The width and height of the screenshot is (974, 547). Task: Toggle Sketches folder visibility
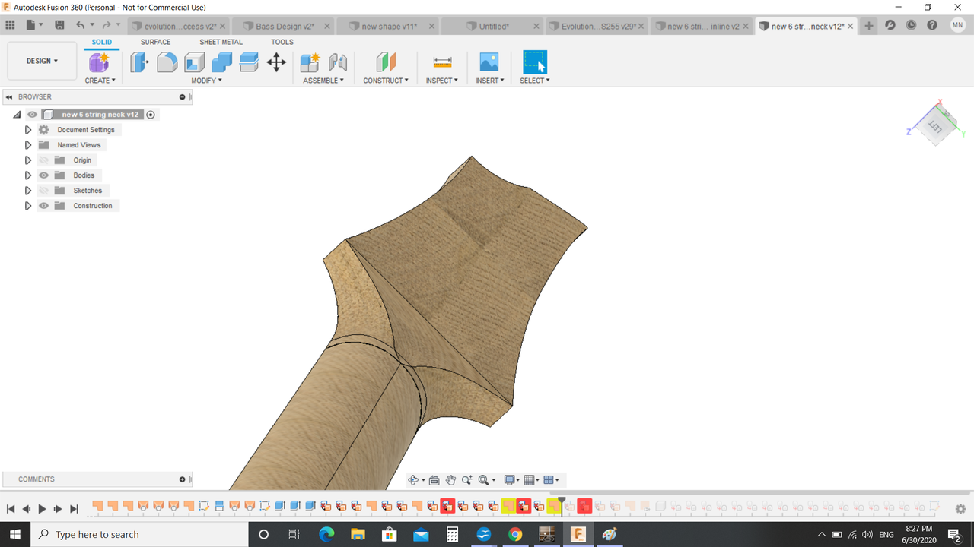click(44, 191)
